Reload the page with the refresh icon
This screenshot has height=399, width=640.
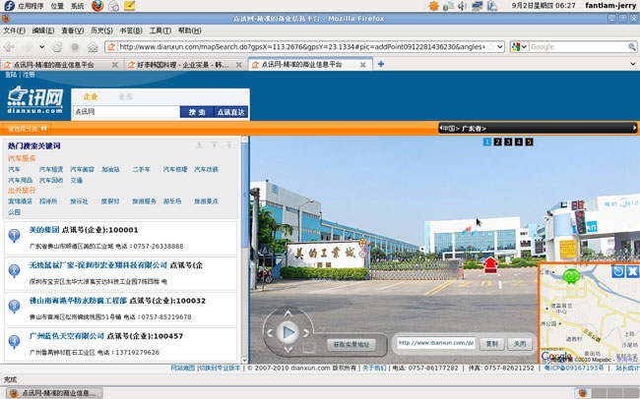click(57, 47)
